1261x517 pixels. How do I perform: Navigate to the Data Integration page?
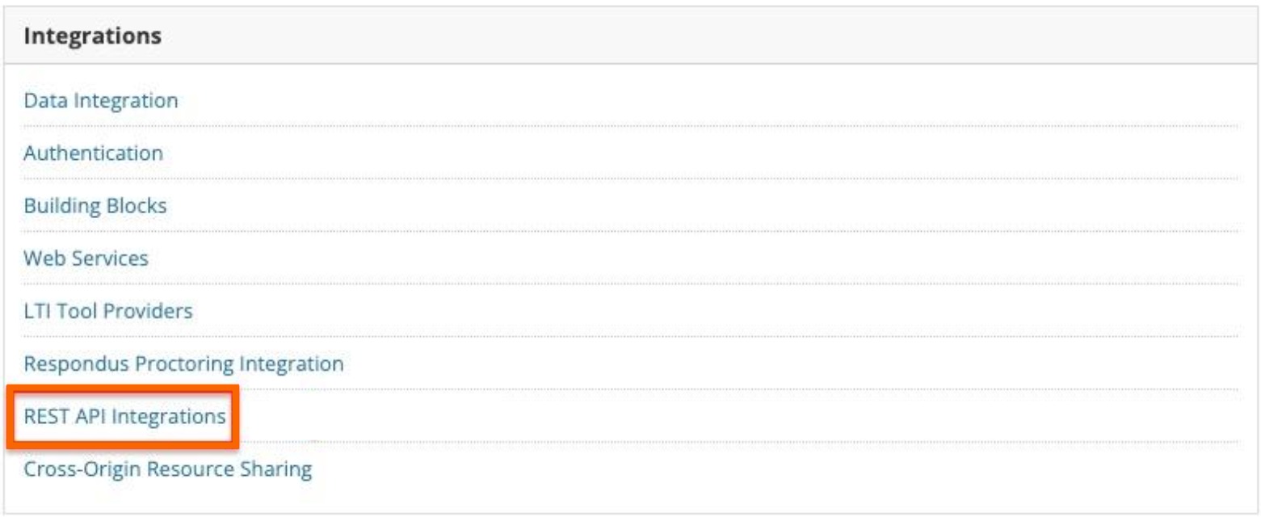101,101
